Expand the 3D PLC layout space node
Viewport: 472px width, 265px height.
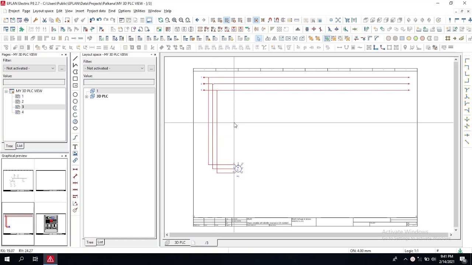[x=87, y=96]
